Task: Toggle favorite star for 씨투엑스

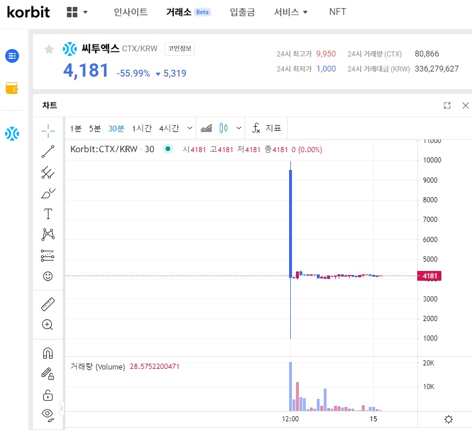Action: (49, 49)
